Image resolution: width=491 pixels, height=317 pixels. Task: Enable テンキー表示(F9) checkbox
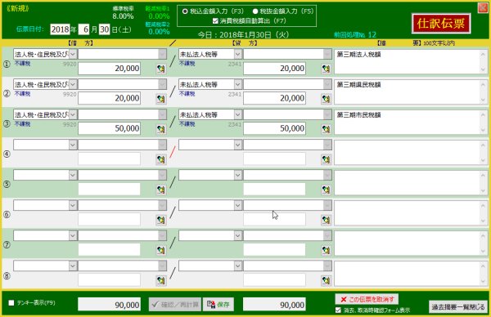tap(11, 302)
